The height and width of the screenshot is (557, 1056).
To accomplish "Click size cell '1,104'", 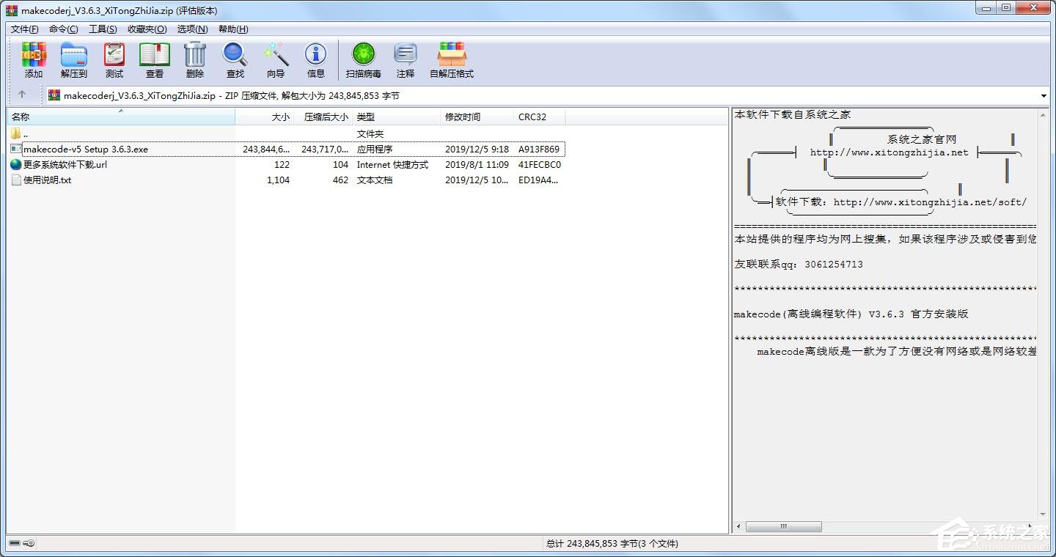I will pyautogui.click(x=278, y=180).
